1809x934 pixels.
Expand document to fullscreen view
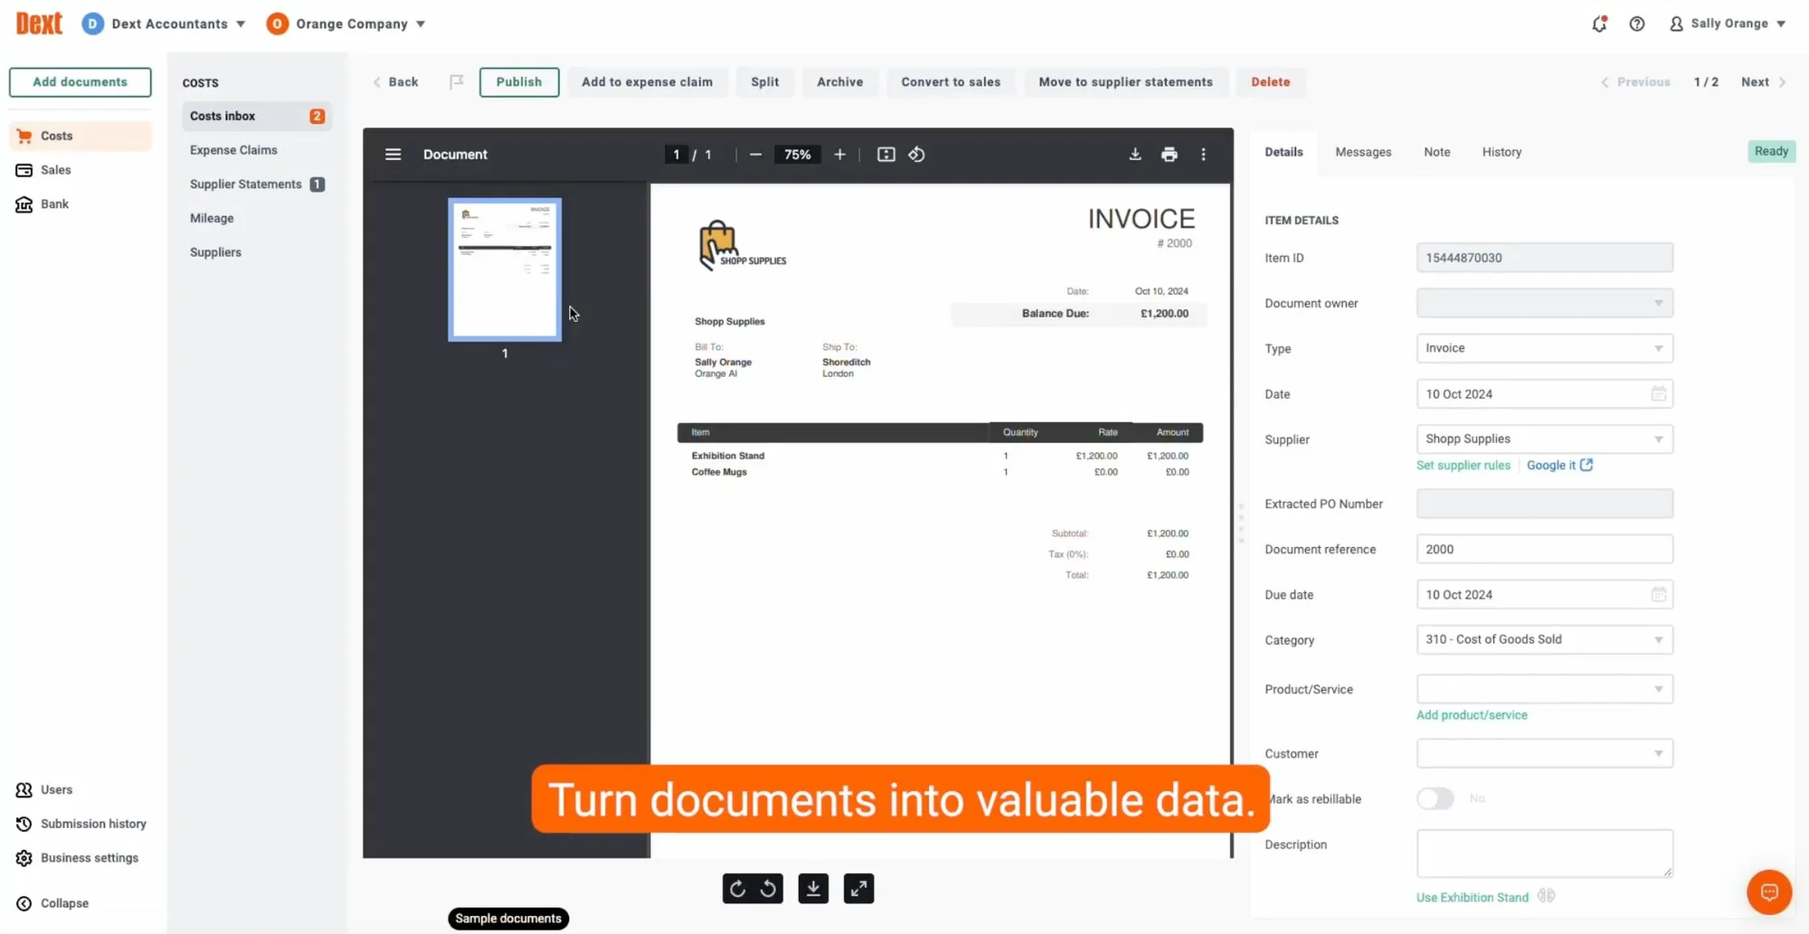coord(858,889)
